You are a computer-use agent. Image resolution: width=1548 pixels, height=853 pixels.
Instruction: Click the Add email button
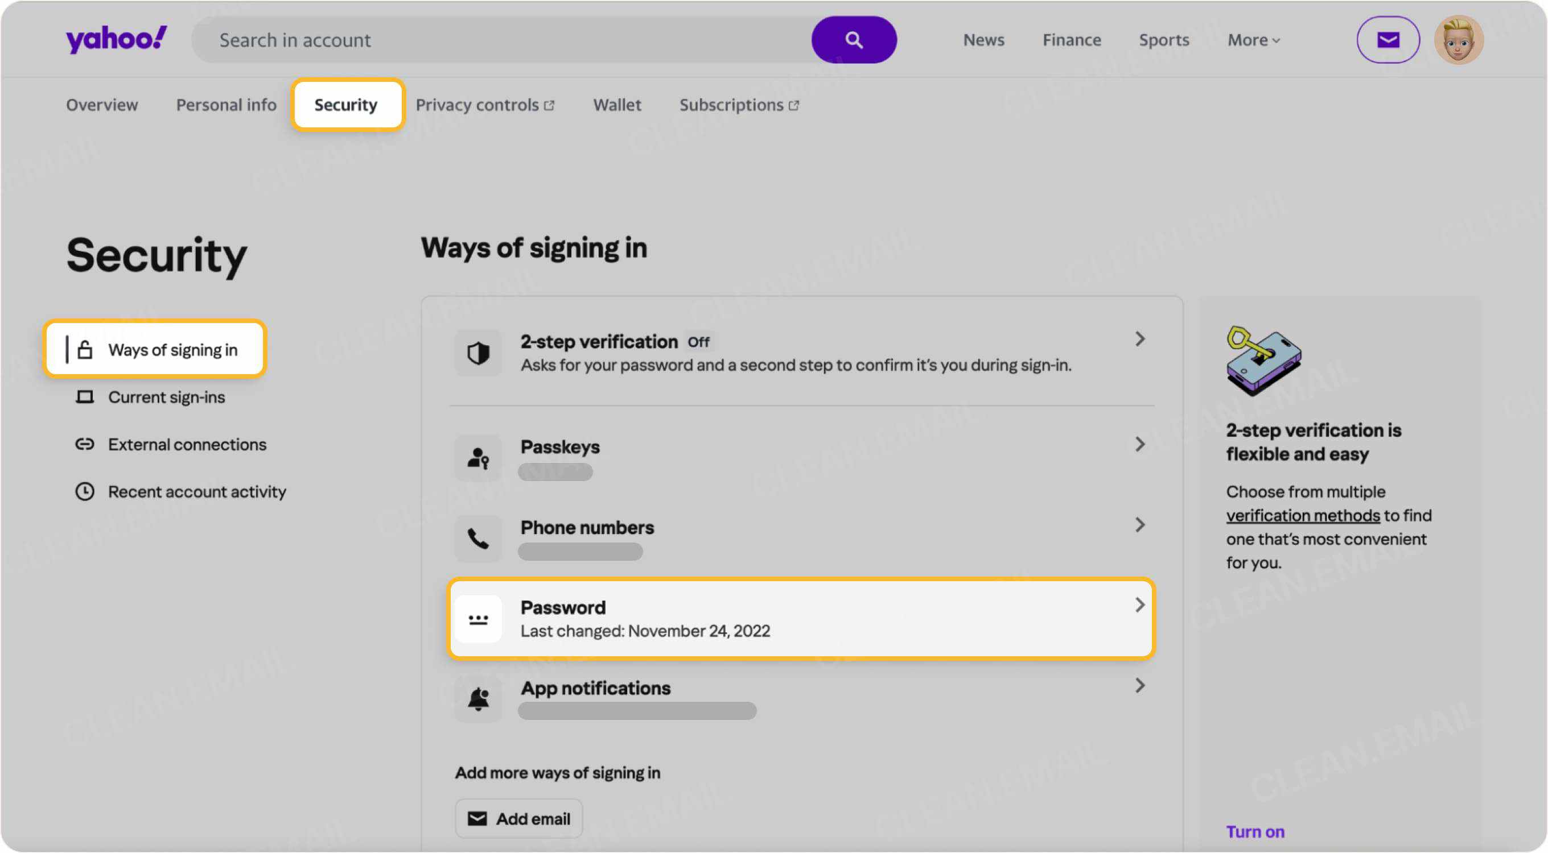point(518,818)
